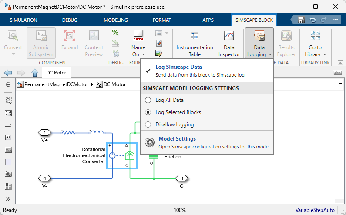Viewport: 346px width, 215px height.
Task: Open Content Preview option
Action: click(x=94, y=43)
